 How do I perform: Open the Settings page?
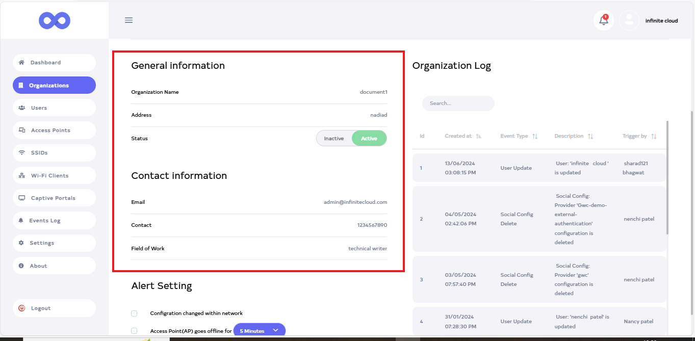click(x=54, y=243)
